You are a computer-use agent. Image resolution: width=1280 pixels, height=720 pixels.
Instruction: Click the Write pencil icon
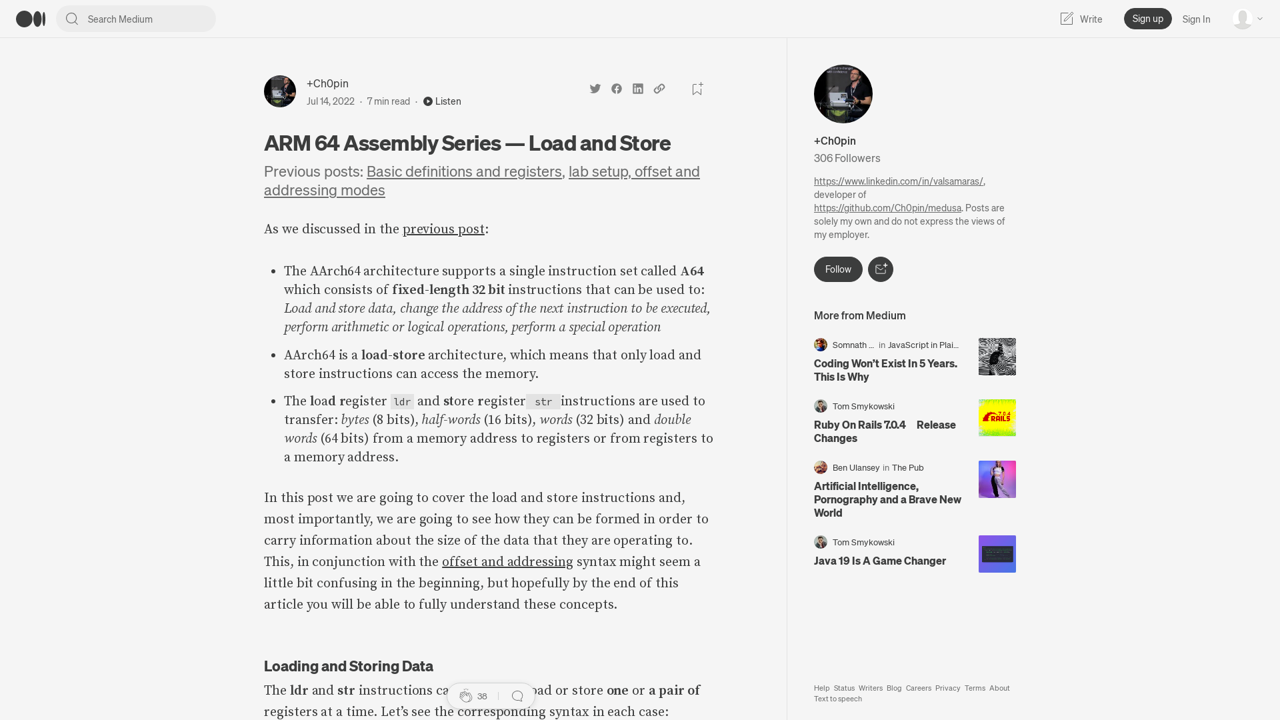[x=1067, y=19]
